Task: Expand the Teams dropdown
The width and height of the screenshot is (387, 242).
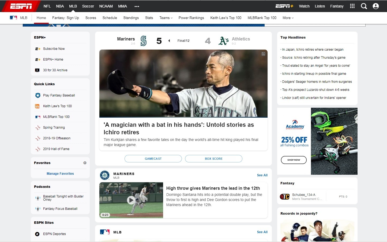Action: (166, 18)
